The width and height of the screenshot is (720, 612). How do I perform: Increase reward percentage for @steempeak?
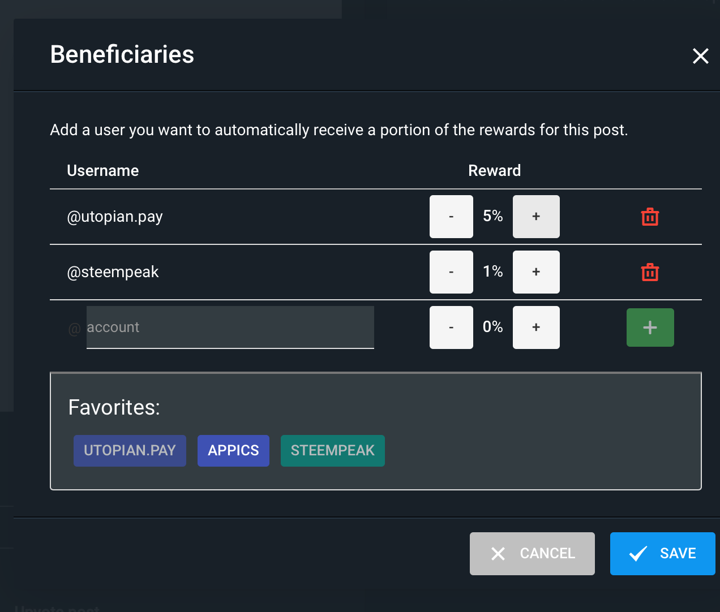[536, 272]
